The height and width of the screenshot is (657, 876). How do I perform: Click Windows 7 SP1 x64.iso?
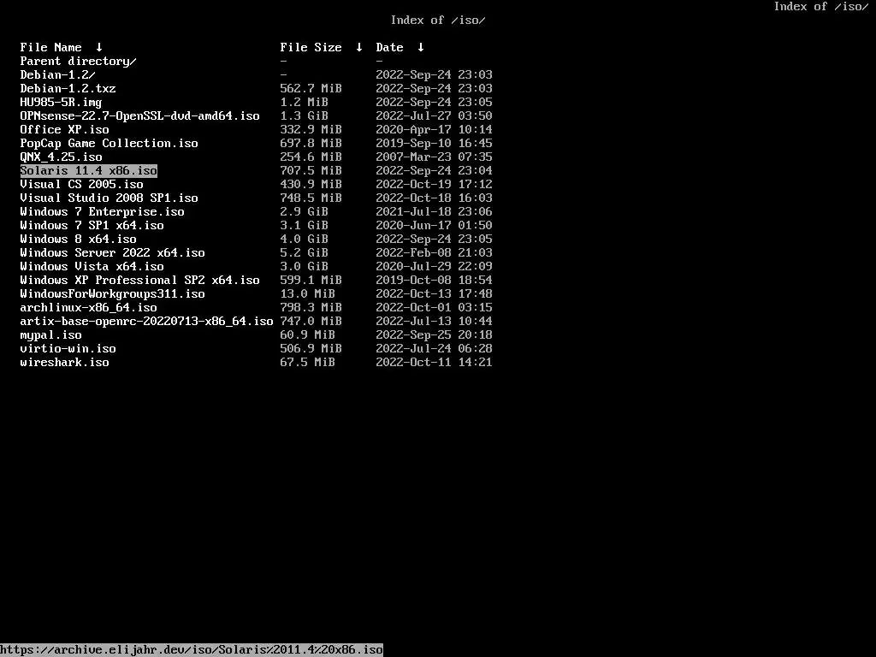click(x=92, y=225)
